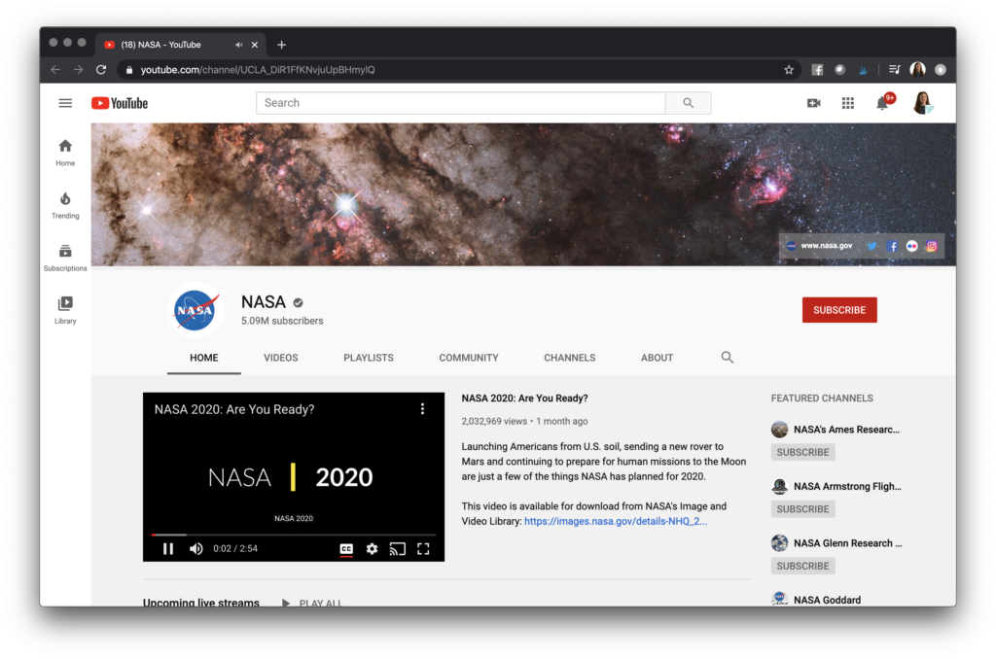This screenshot has width=996, height=659.
Task: Open YouTube notifications bell
Action: coord(882,102)
